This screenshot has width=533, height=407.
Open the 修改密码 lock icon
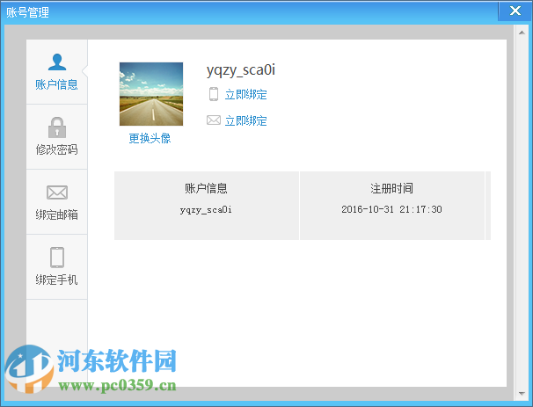[57, 127]
